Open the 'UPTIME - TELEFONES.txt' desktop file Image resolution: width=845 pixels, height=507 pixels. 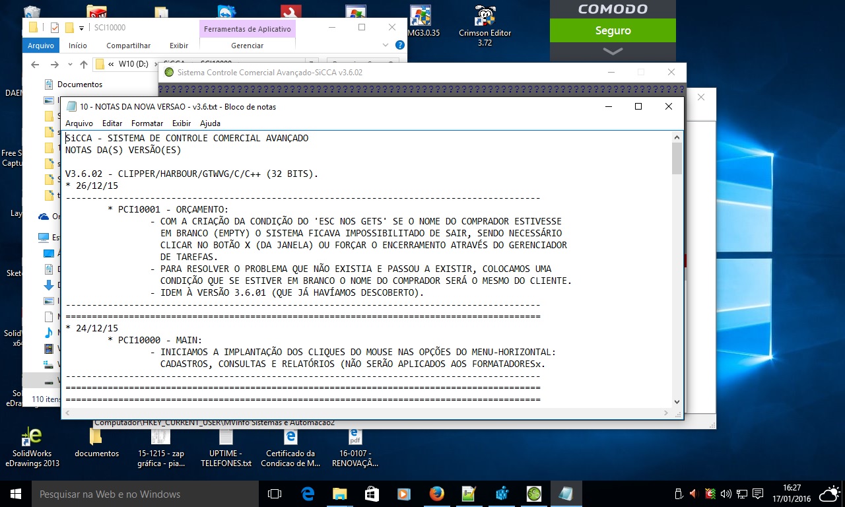point(226,448)
